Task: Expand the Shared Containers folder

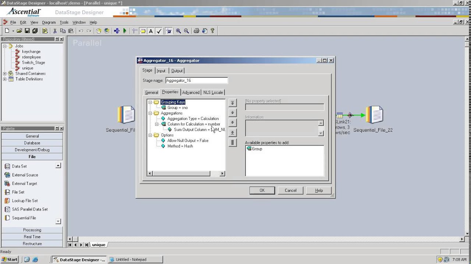Action: tap(5, 74)
